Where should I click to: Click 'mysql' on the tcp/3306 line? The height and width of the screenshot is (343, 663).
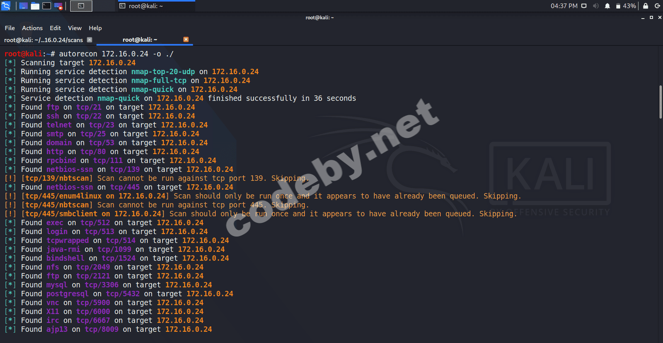57,285
